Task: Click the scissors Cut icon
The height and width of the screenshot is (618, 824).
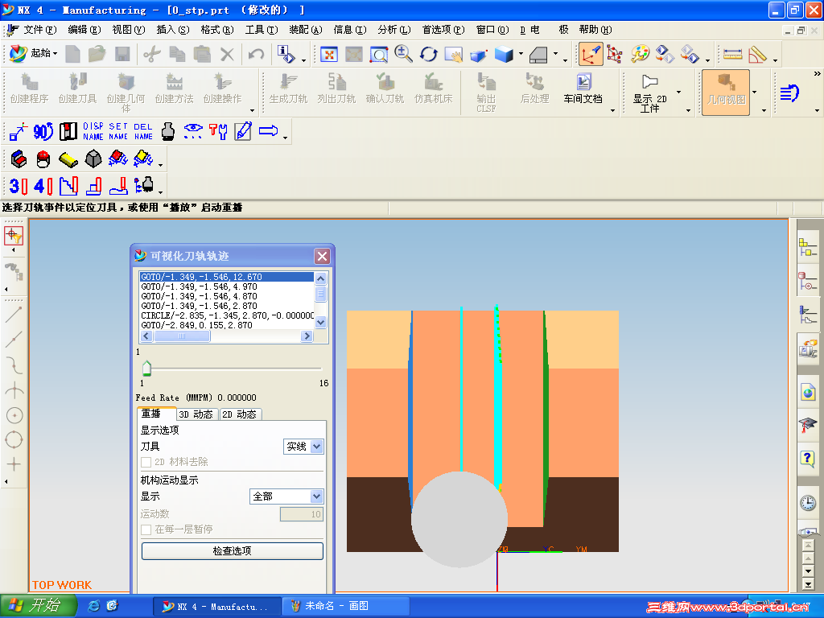Action: point(152,54)
